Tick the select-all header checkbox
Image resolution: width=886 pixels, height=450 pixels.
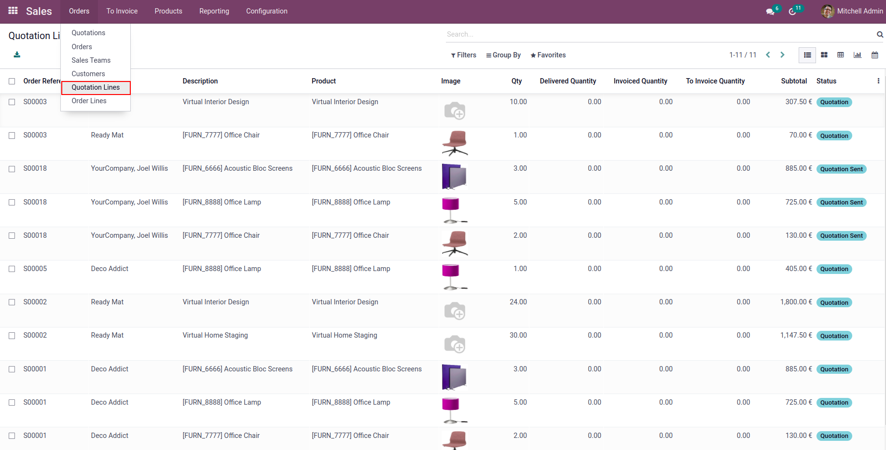[12, 81]
